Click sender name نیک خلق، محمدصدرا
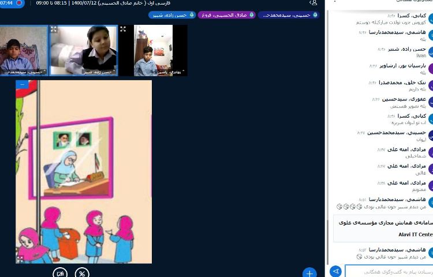The width and height of the screenshot is (433, 277). (402, 83)
